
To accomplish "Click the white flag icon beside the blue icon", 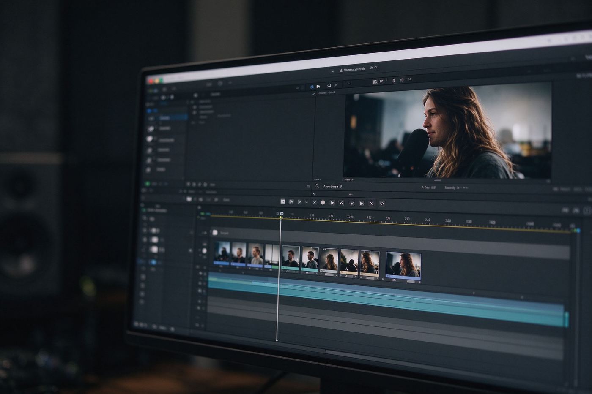I will coord(318,87).
